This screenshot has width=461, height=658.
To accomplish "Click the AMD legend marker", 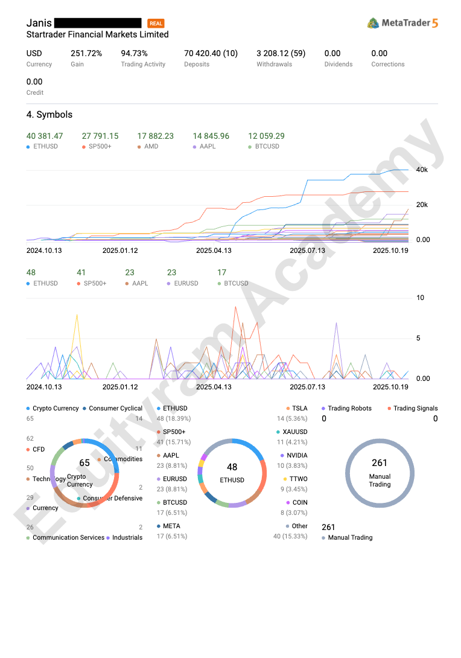I will click(x=139, y=147).
